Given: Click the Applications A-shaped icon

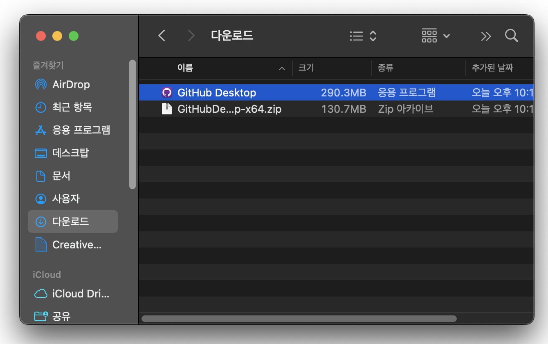Looking at the screenshot, I should [40, 130].
